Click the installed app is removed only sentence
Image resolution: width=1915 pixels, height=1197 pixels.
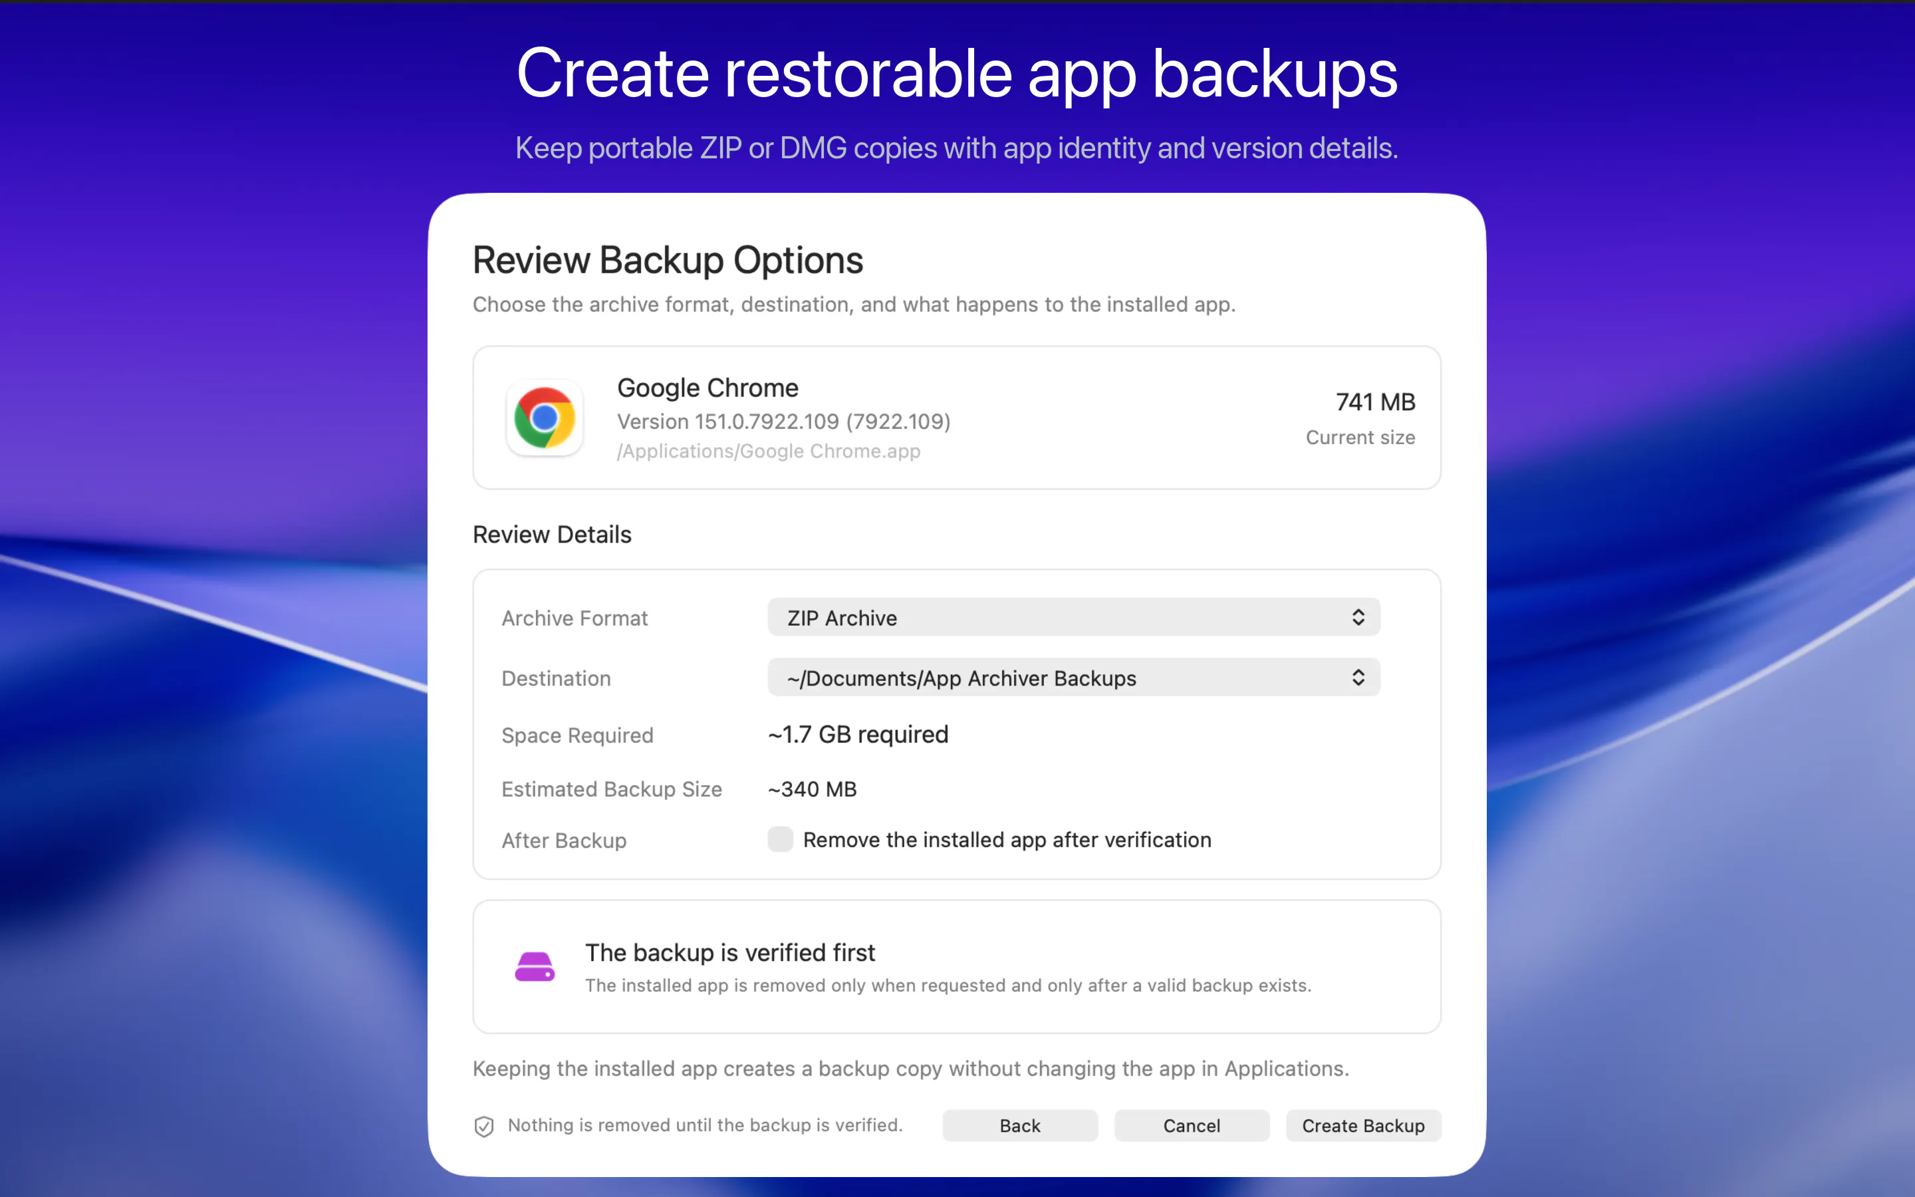(x=948, y=986)
